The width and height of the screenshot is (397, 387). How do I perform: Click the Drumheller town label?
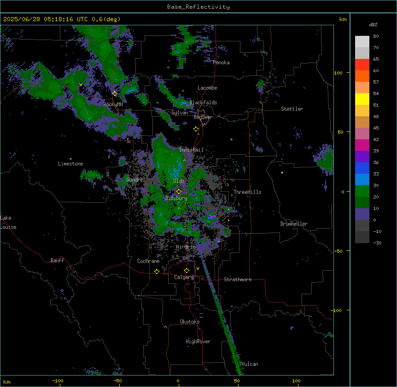click(x=294, y=224)
